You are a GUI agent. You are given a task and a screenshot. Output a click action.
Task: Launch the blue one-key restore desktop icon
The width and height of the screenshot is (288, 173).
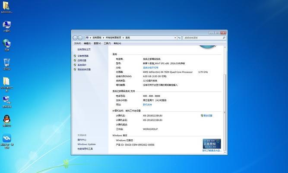tap(7, 141)
